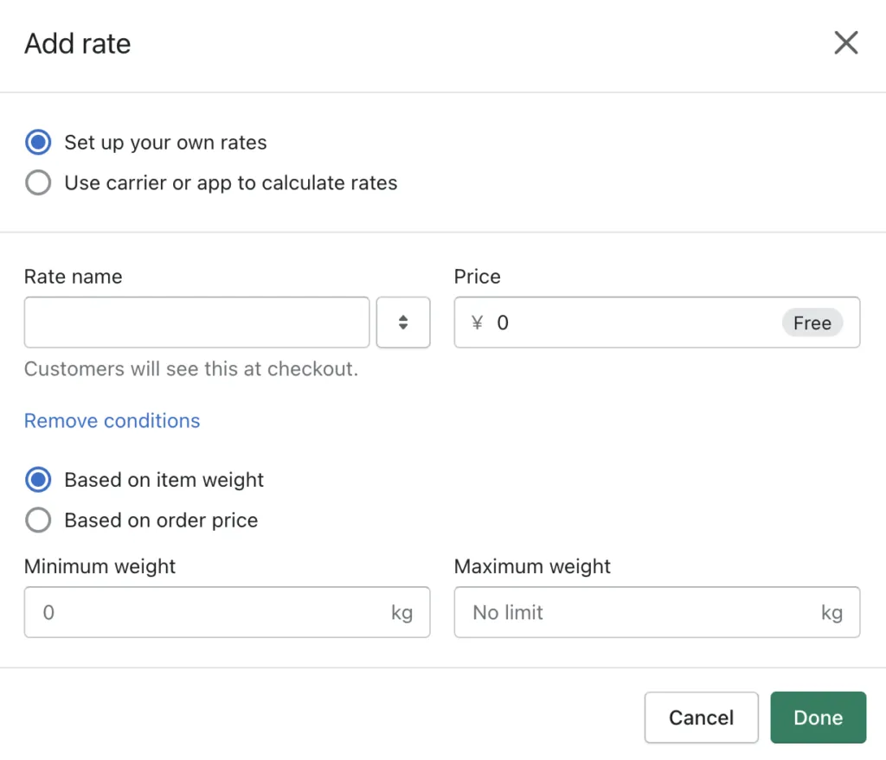Close the Add rate dialog
Viewport: 886px width, 760px height.
coord(845,42)
